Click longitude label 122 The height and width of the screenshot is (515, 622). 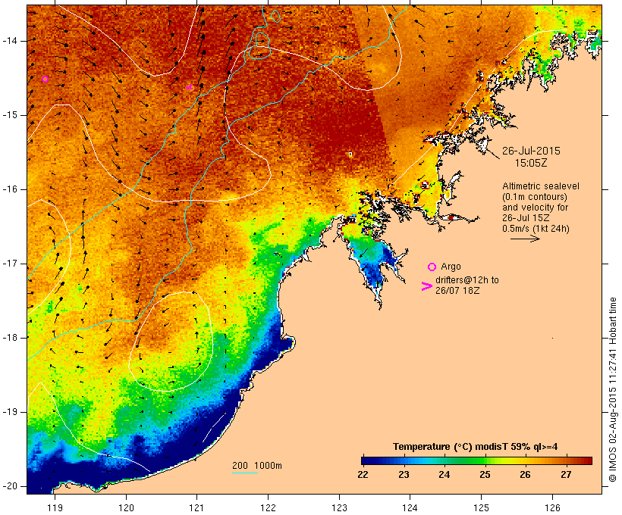point(269,507)
